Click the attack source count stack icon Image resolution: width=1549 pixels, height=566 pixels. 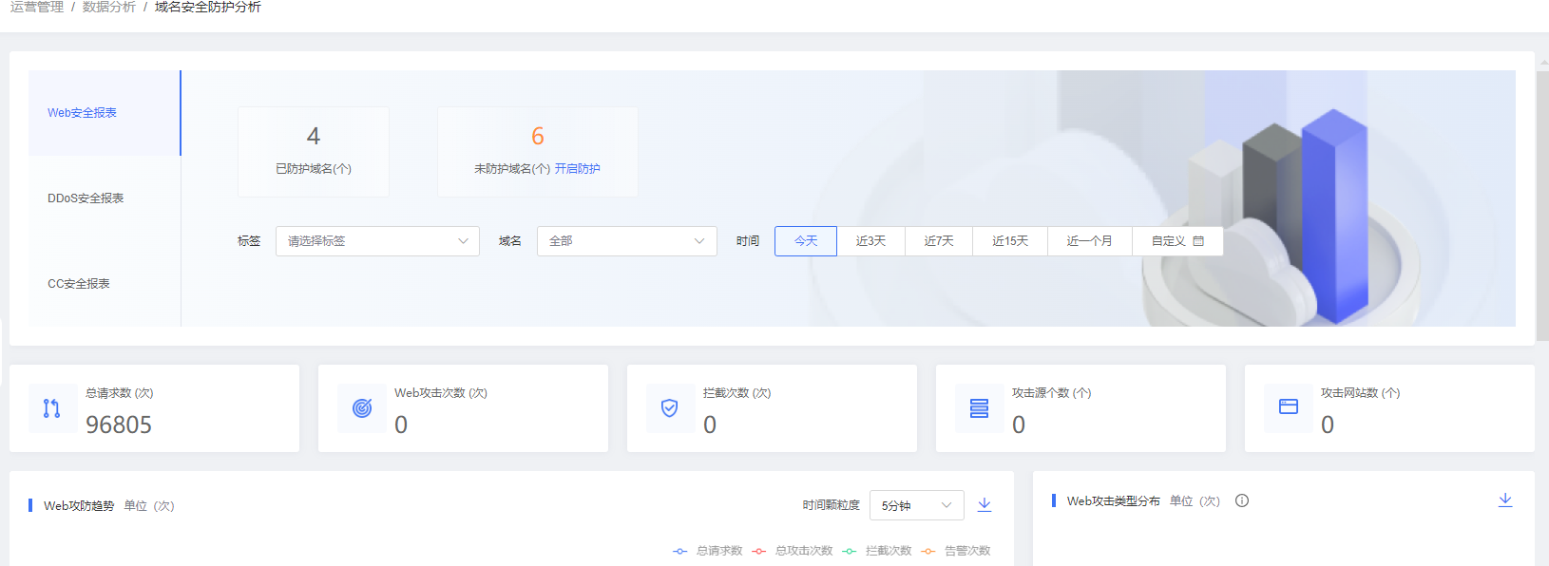979,408
